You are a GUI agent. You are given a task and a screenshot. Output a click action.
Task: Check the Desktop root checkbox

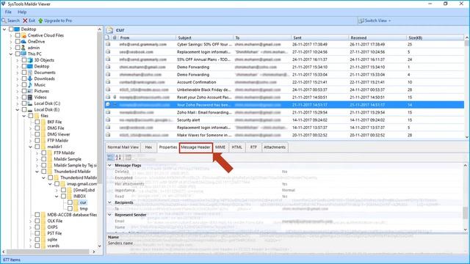tap(11, 29)
